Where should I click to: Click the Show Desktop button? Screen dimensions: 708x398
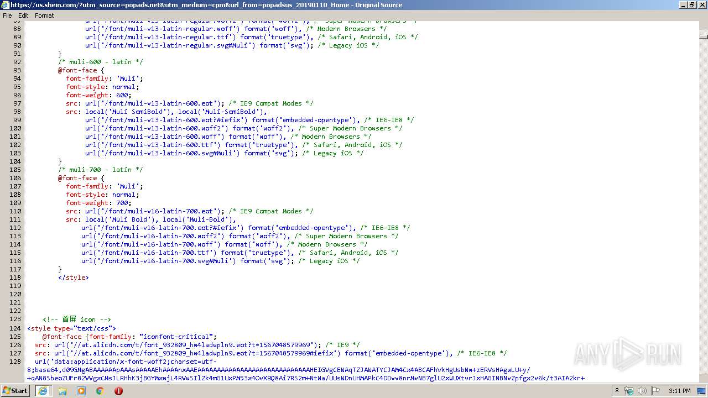(x=702, y=391)
